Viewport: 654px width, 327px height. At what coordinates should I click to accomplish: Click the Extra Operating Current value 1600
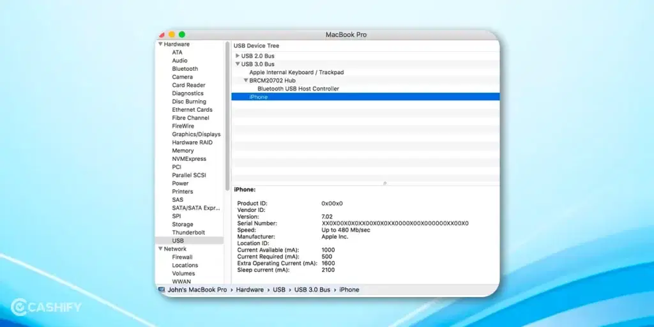(x=328, y=263)
